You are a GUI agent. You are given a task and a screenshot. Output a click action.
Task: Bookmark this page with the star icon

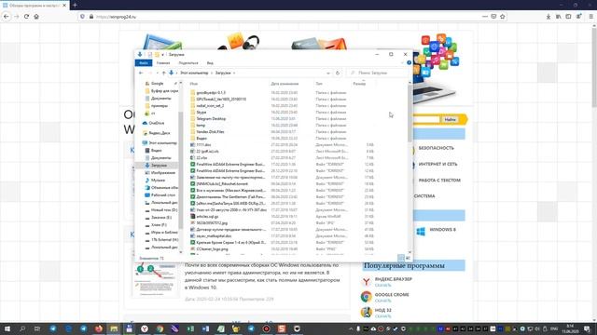pos(503,17)
